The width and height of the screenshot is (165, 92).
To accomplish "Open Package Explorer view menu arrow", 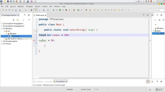I will (x=29, y=20).
